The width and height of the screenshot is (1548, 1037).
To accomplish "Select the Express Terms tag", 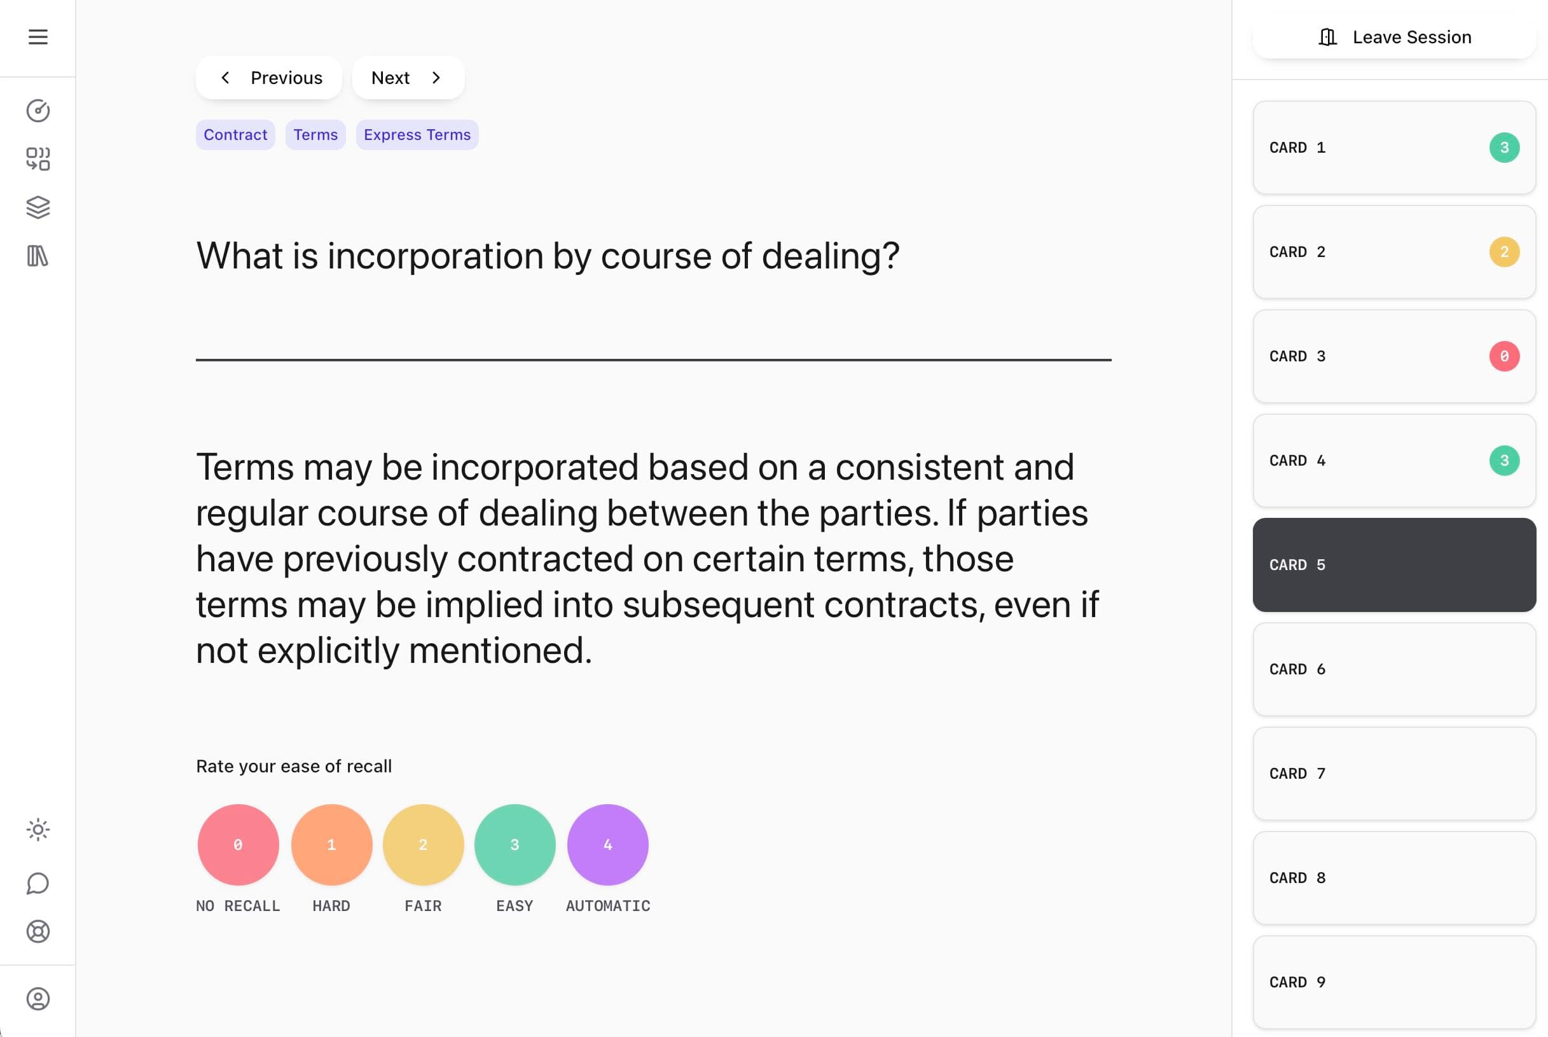I will [417, 135].
